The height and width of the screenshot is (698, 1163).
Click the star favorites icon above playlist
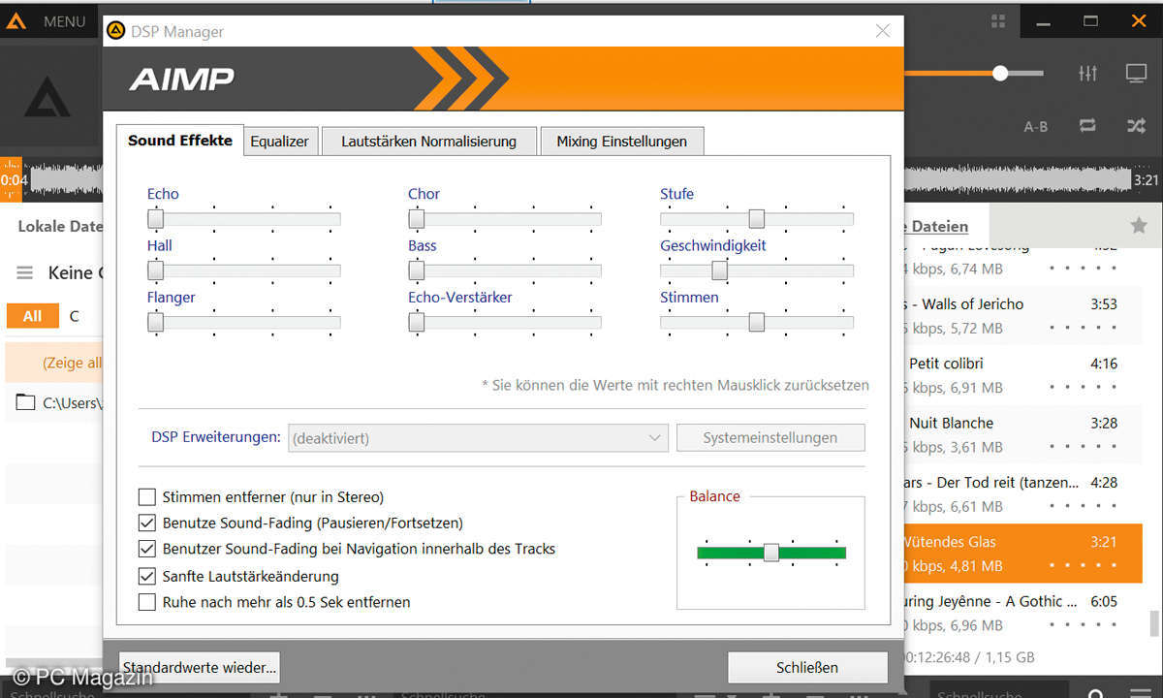click(x=1139, y=226)
